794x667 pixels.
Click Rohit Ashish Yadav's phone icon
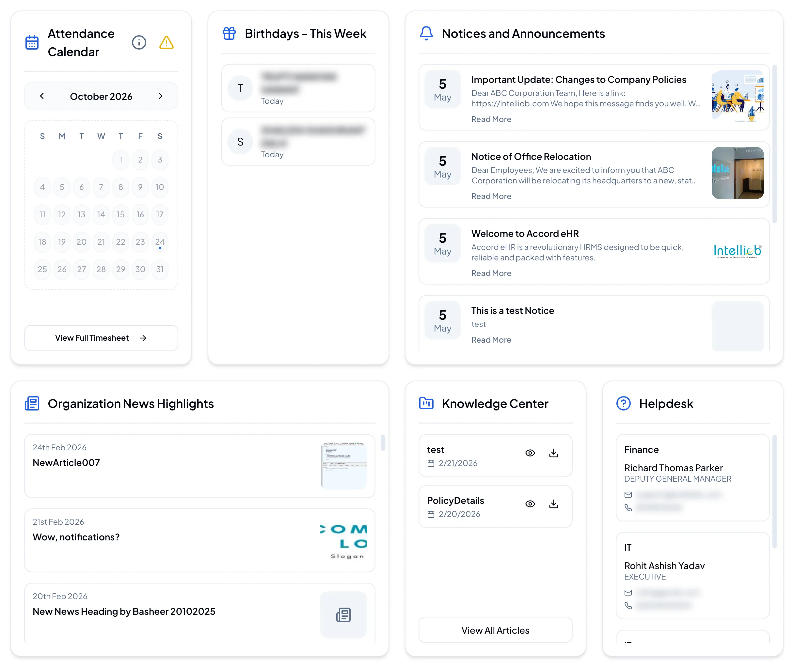pyautogui.click(x=628, y=606)
